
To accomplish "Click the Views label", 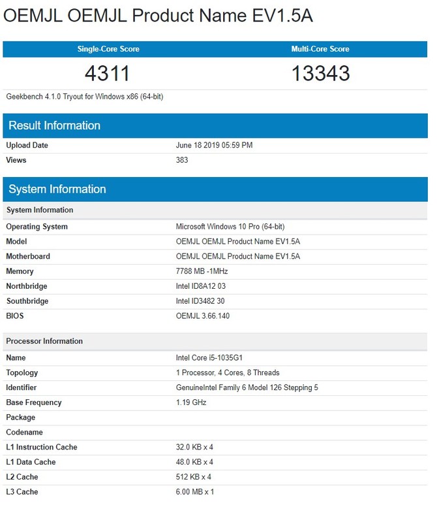I will [x=16, y=160].
